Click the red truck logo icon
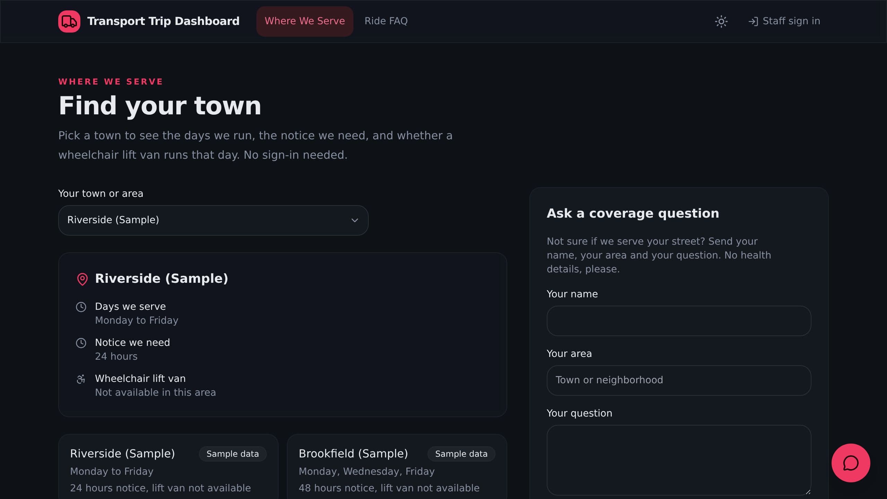The height and width of the screenshot is (499, 887). pos(69,21)
